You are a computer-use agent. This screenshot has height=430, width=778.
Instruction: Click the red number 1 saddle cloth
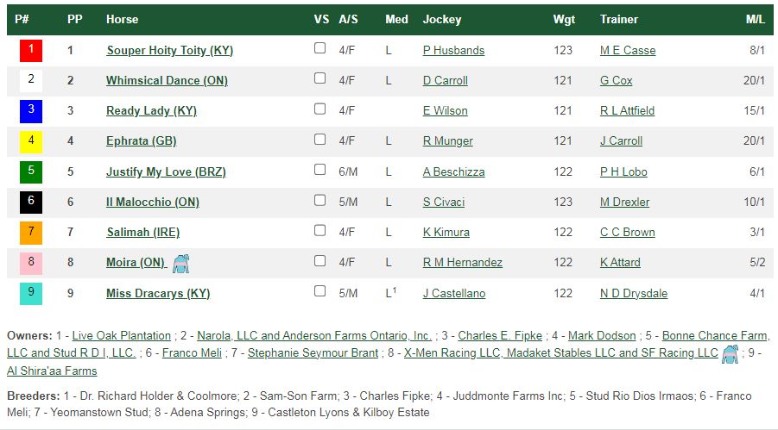coord(31,51)
